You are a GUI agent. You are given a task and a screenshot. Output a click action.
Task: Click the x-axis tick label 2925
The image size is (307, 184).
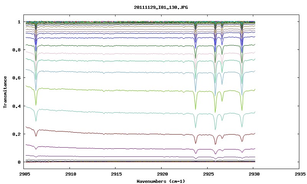208,174
